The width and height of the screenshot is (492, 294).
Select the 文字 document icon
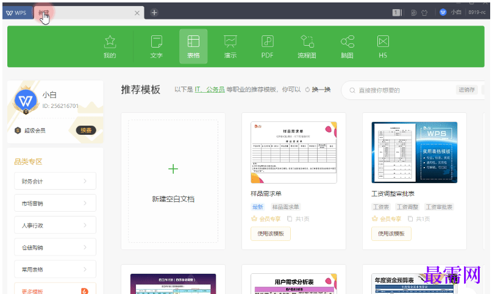tap(157, 47)
